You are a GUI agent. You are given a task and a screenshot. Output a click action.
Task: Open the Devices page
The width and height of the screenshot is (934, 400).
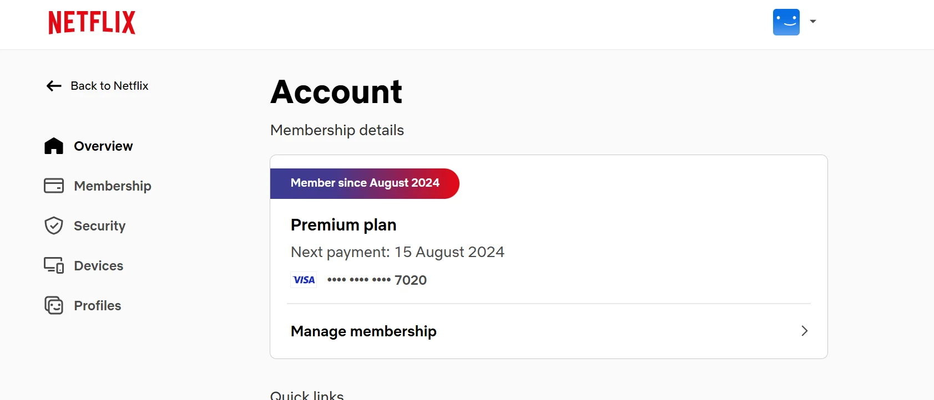[x=99, y=266]
